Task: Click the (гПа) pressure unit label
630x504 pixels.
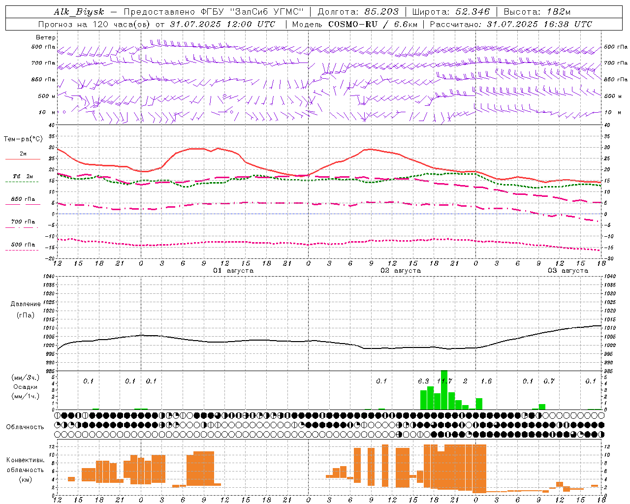Action: click(26, 315)
